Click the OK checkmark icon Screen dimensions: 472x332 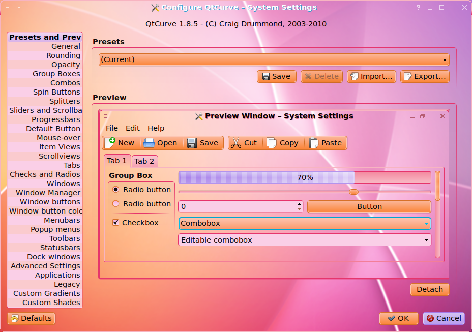tap(392, 318)
